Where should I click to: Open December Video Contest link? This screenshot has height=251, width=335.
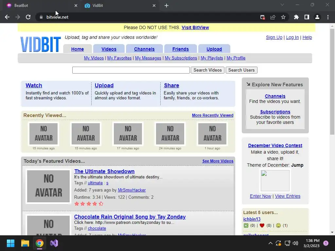pyautogui.click(x=275, y=145)
